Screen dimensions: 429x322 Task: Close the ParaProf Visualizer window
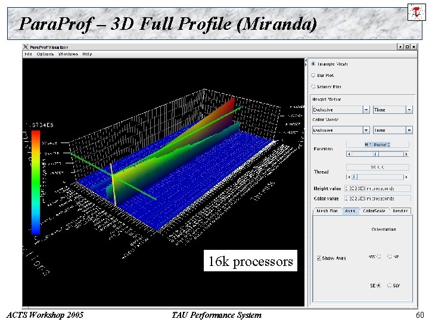(414, 47)
